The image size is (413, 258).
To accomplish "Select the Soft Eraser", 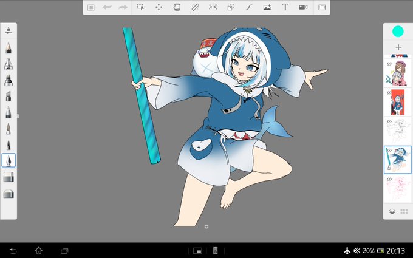I will [9, 194].
